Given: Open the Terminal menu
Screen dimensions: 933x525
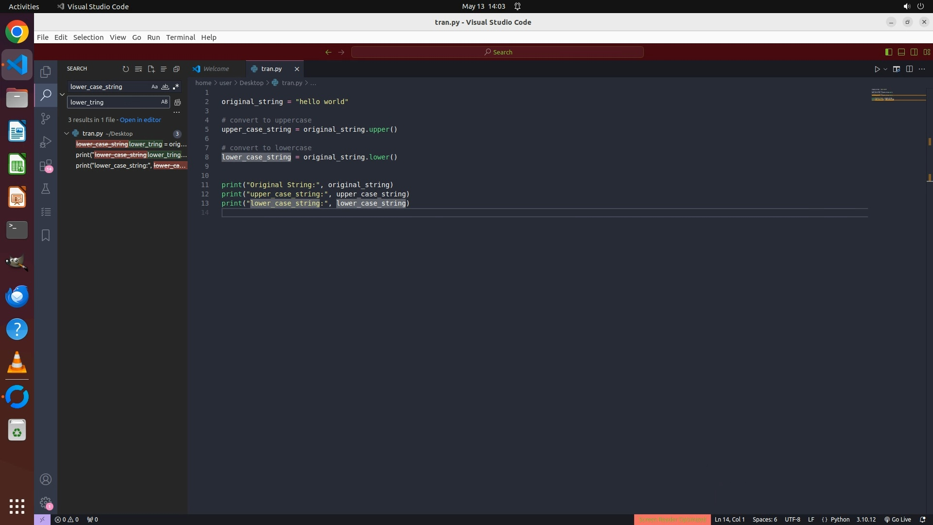Looking at the screenshot, I should pyautogui.click(x=180, y=37).
